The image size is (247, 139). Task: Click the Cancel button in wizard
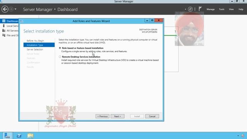click(x=152, y=116)
